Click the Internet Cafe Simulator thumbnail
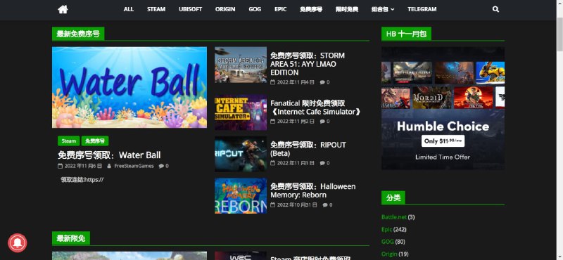 pyautogui.click(x=241, y=112)
